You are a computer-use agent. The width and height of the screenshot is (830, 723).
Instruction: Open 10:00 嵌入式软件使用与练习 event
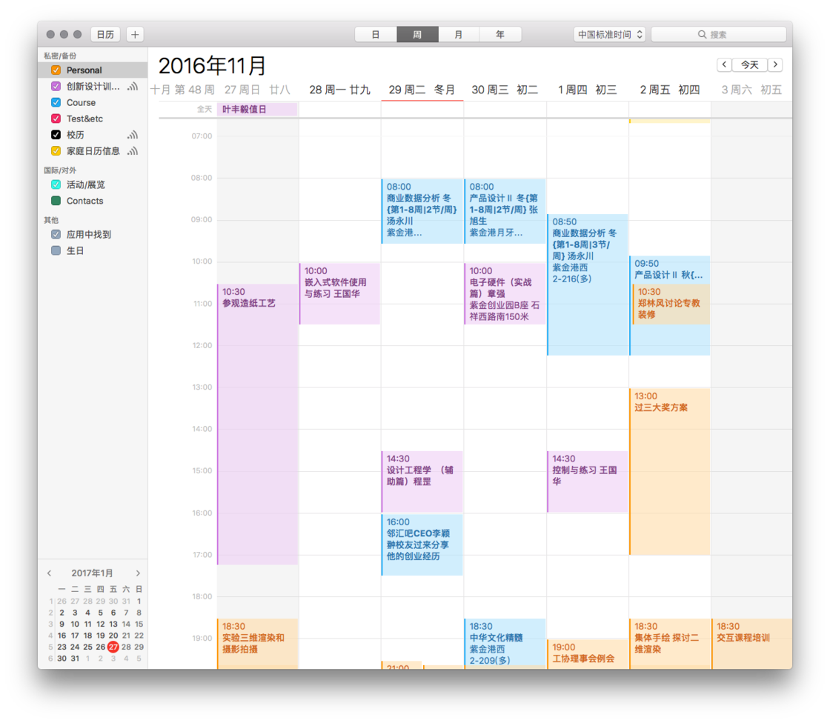tap(340, 294)
